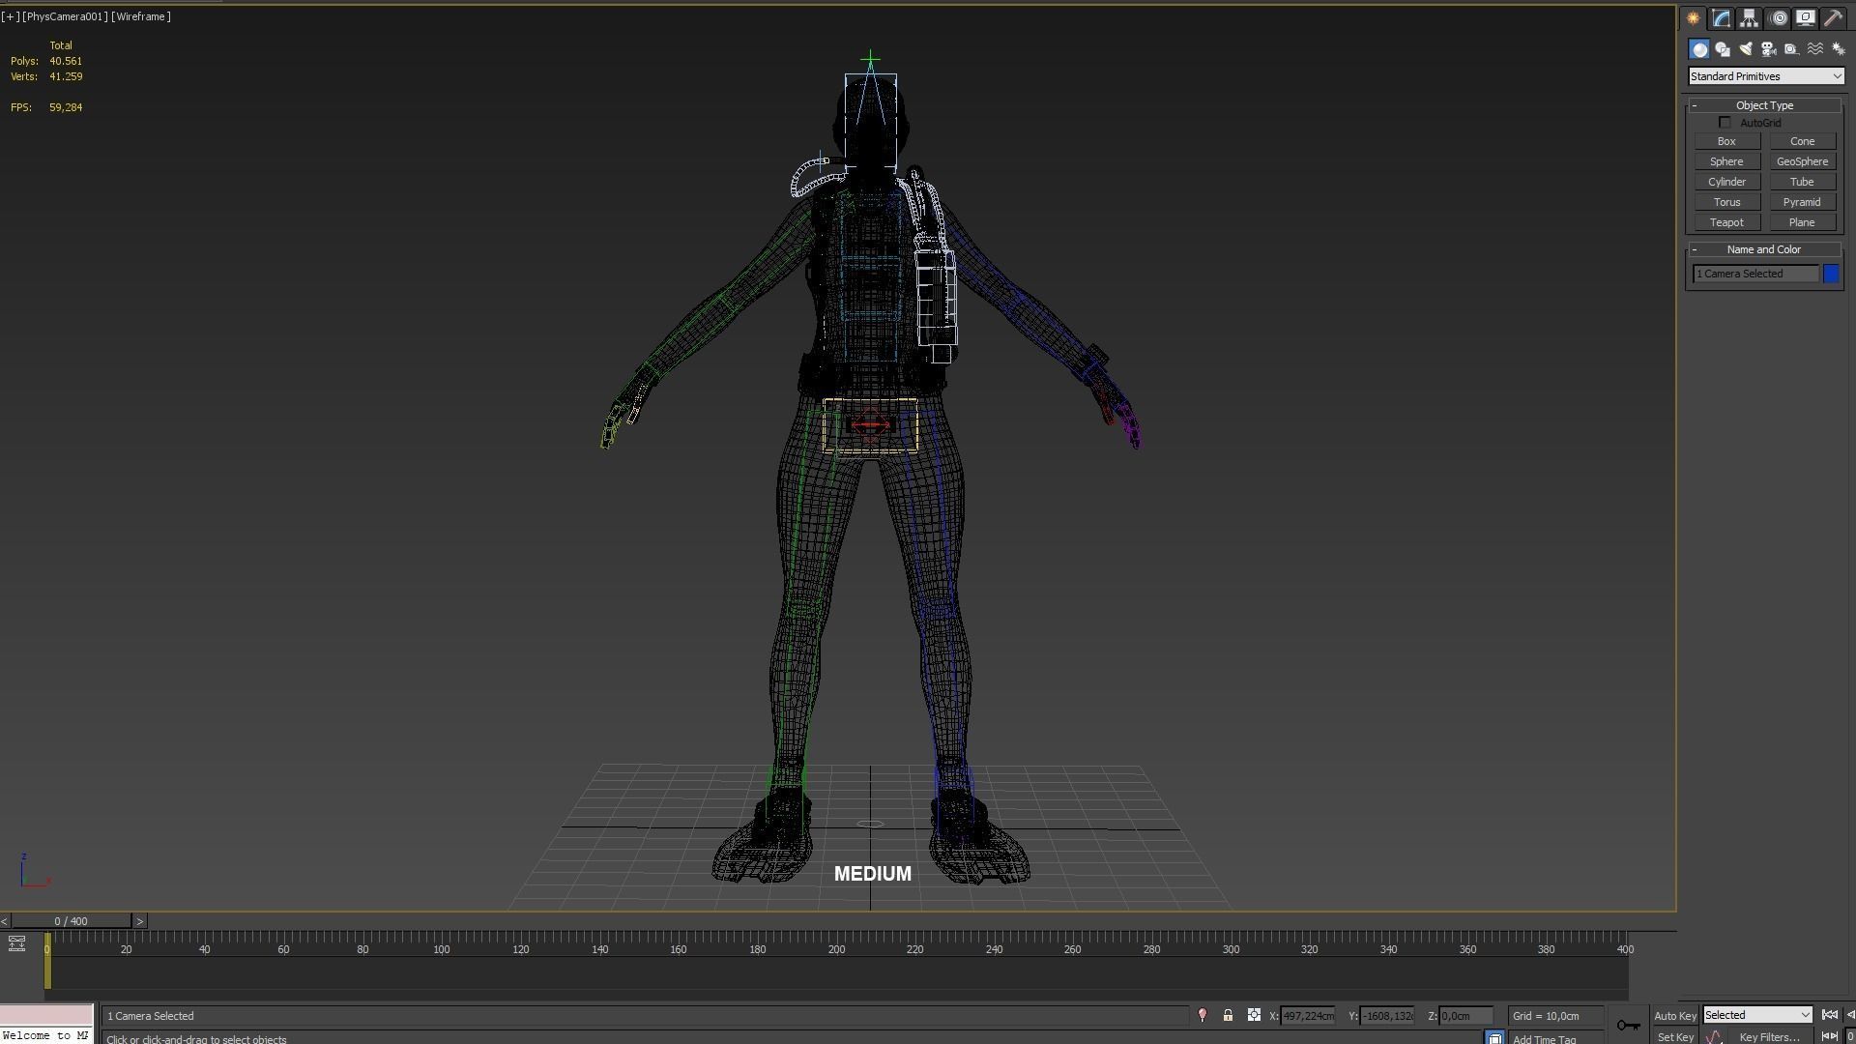Select the Helpers tape-measure icon

(x=1792, y=49)
